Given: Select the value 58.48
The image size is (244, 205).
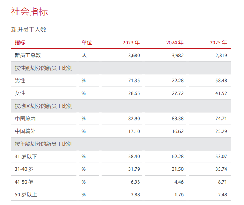Looking at the screenshot, I should coord(221,81).
